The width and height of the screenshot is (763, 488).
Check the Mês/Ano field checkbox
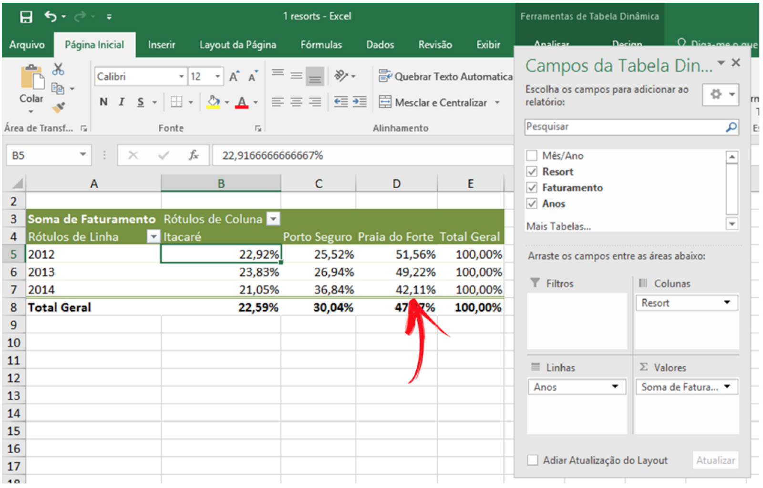click(x=532, y=156)
